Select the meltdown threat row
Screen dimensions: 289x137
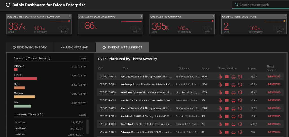pyautogui.click(x=49, y=135)
